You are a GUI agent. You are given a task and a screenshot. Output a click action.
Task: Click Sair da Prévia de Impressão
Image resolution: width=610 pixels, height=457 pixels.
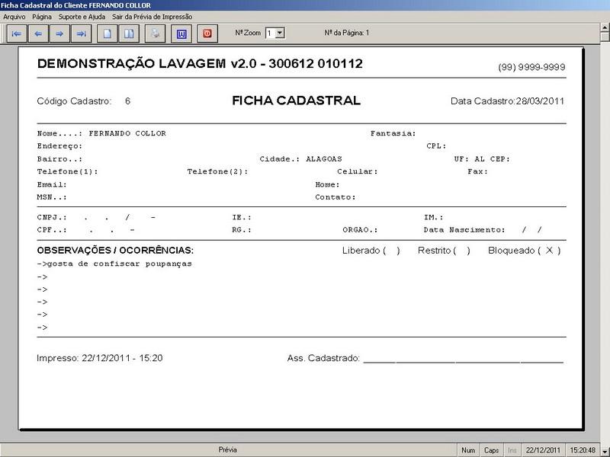pyautogui.click(x=152, y=17)
